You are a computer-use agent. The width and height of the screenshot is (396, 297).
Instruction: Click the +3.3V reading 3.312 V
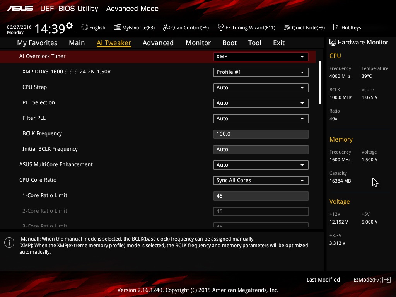click(337, 243)
